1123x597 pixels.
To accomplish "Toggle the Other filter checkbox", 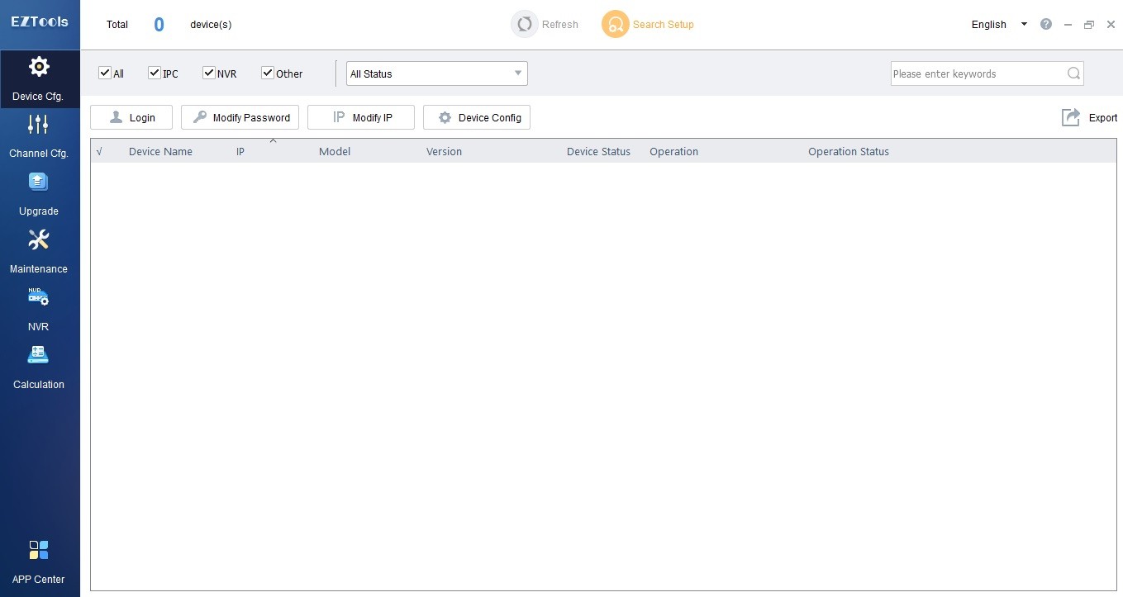I will 268,73.
